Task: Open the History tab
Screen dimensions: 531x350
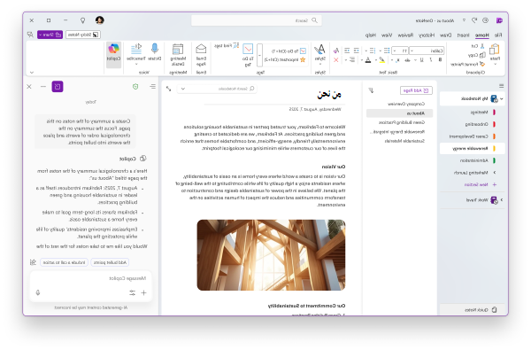Action: coord(427,35)
